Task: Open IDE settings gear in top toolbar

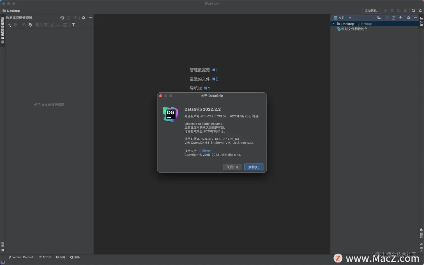Action: [420, 11]
